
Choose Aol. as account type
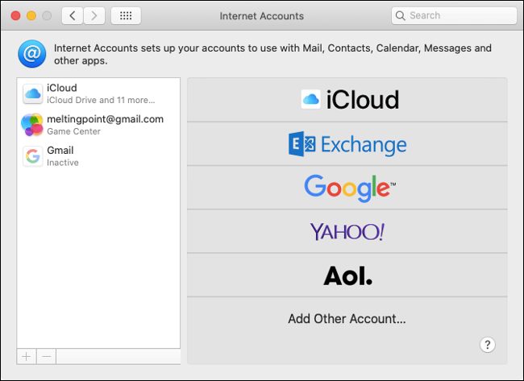click(x=347, y=275)
